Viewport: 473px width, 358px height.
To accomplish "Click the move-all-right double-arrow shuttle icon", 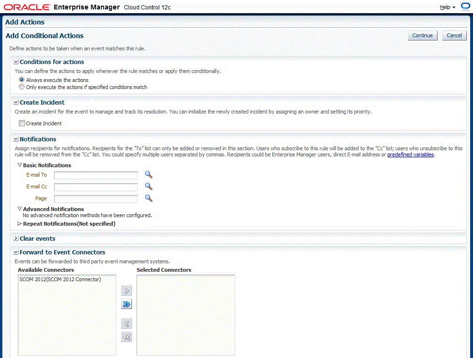I will coord(126,304).
